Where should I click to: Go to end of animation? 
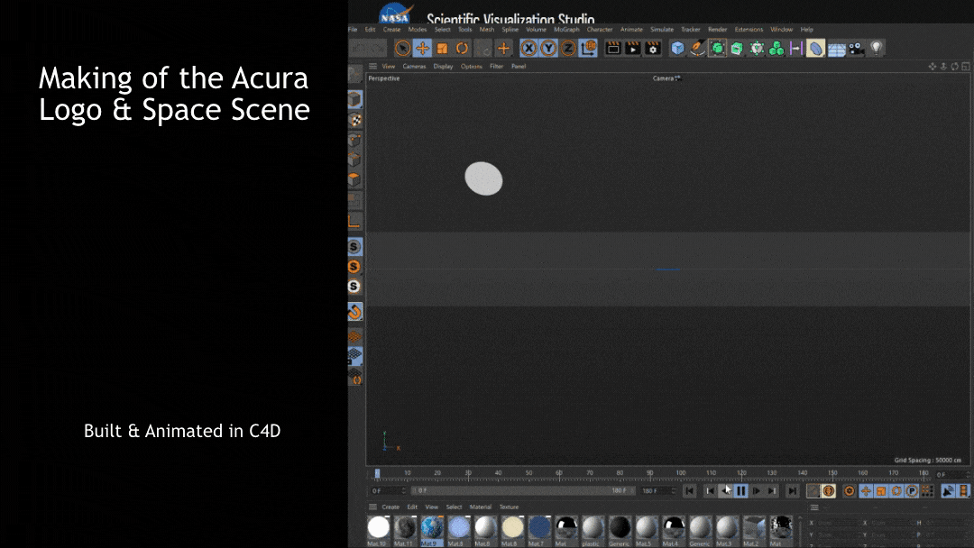coord(793,491)
